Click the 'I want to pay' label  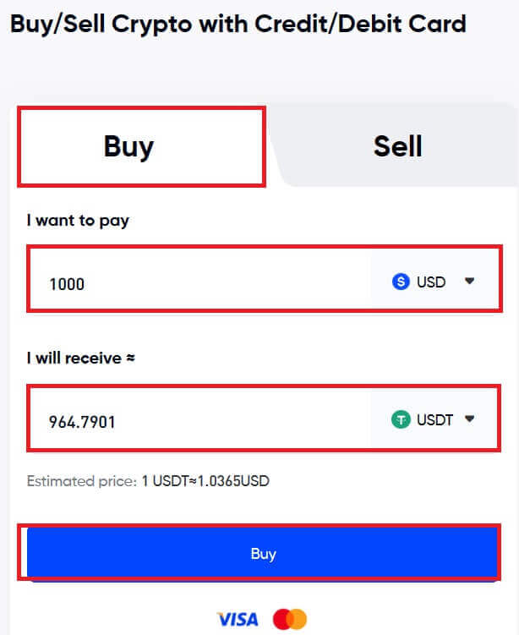tap(78, 221)
